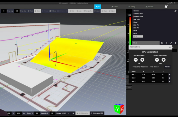Screen dimensions: 178x117
Task: Click the lock icon beside Mic 3
Action: point(171,43)
